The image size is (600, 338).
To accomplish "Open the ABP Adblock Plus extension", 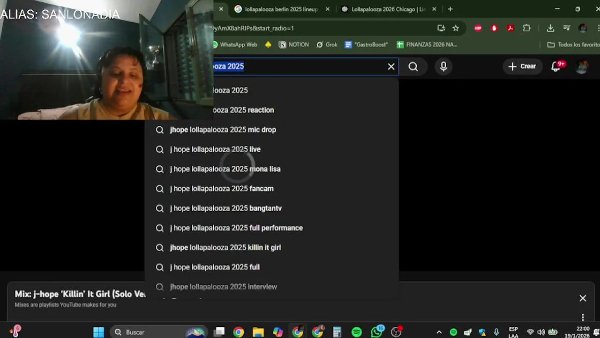I will pyautogui.click(x=478, y=28).
